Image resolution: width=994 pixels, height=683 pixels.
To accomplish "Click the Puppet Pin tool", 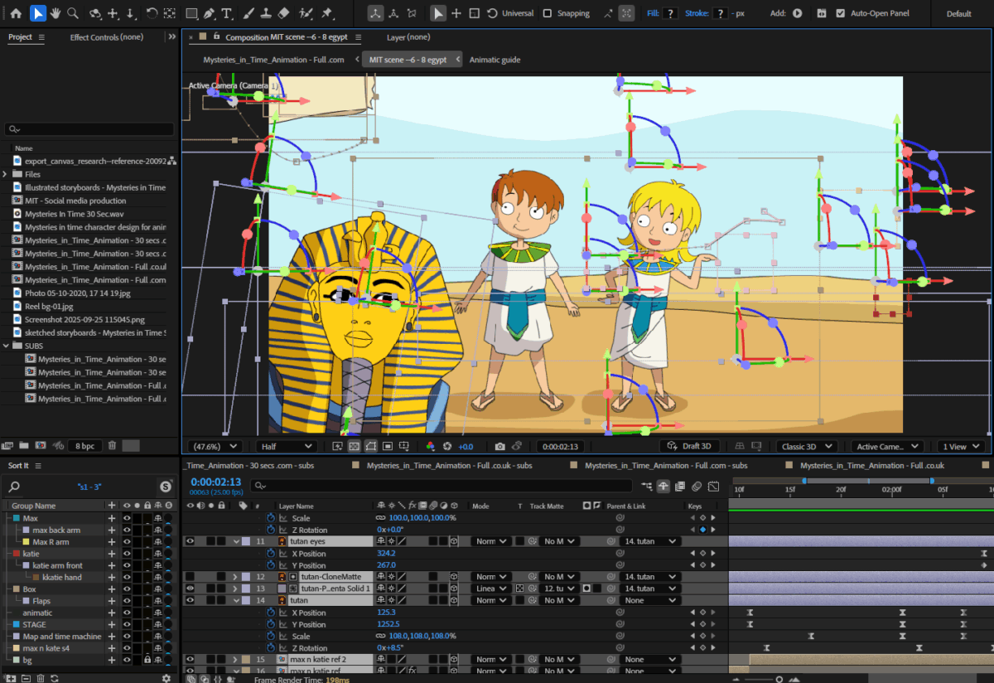I will point(327,13).
